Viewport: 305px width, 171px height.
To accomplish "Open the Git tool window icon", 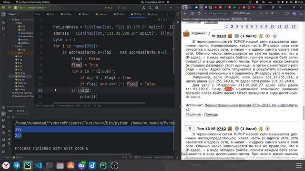I will (3, 152).
